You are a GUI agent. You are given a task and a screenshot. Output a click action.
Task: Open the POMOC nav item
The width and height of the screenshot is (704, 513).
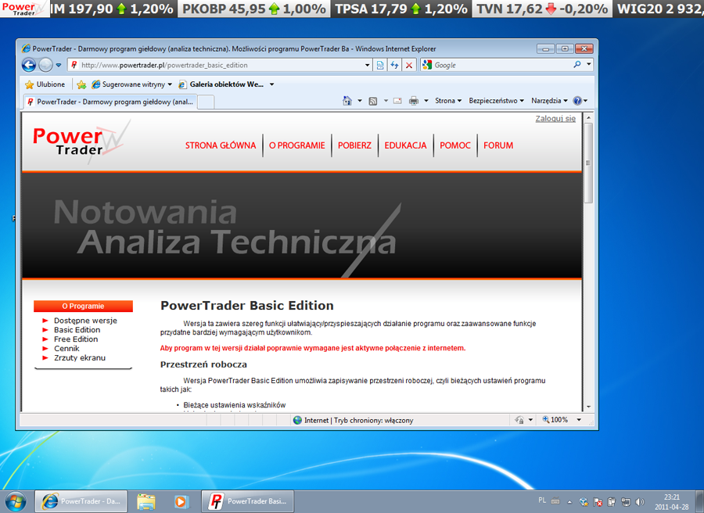(x=455, y=145)
